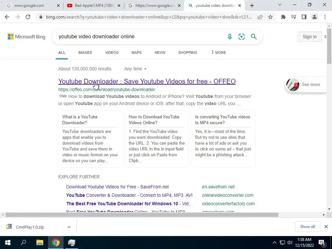Click Show all downloads button

307,227
